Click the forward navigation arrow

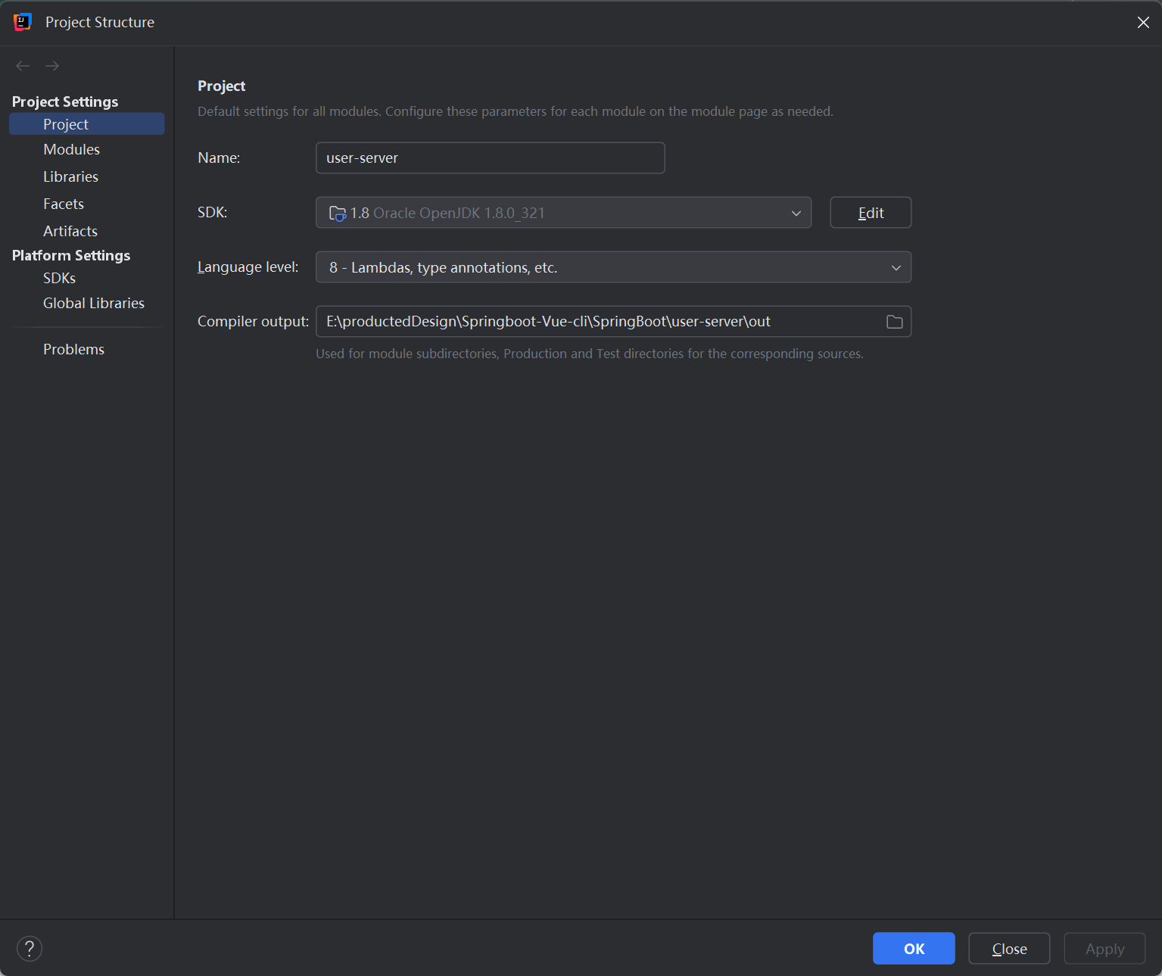(52, 66)
